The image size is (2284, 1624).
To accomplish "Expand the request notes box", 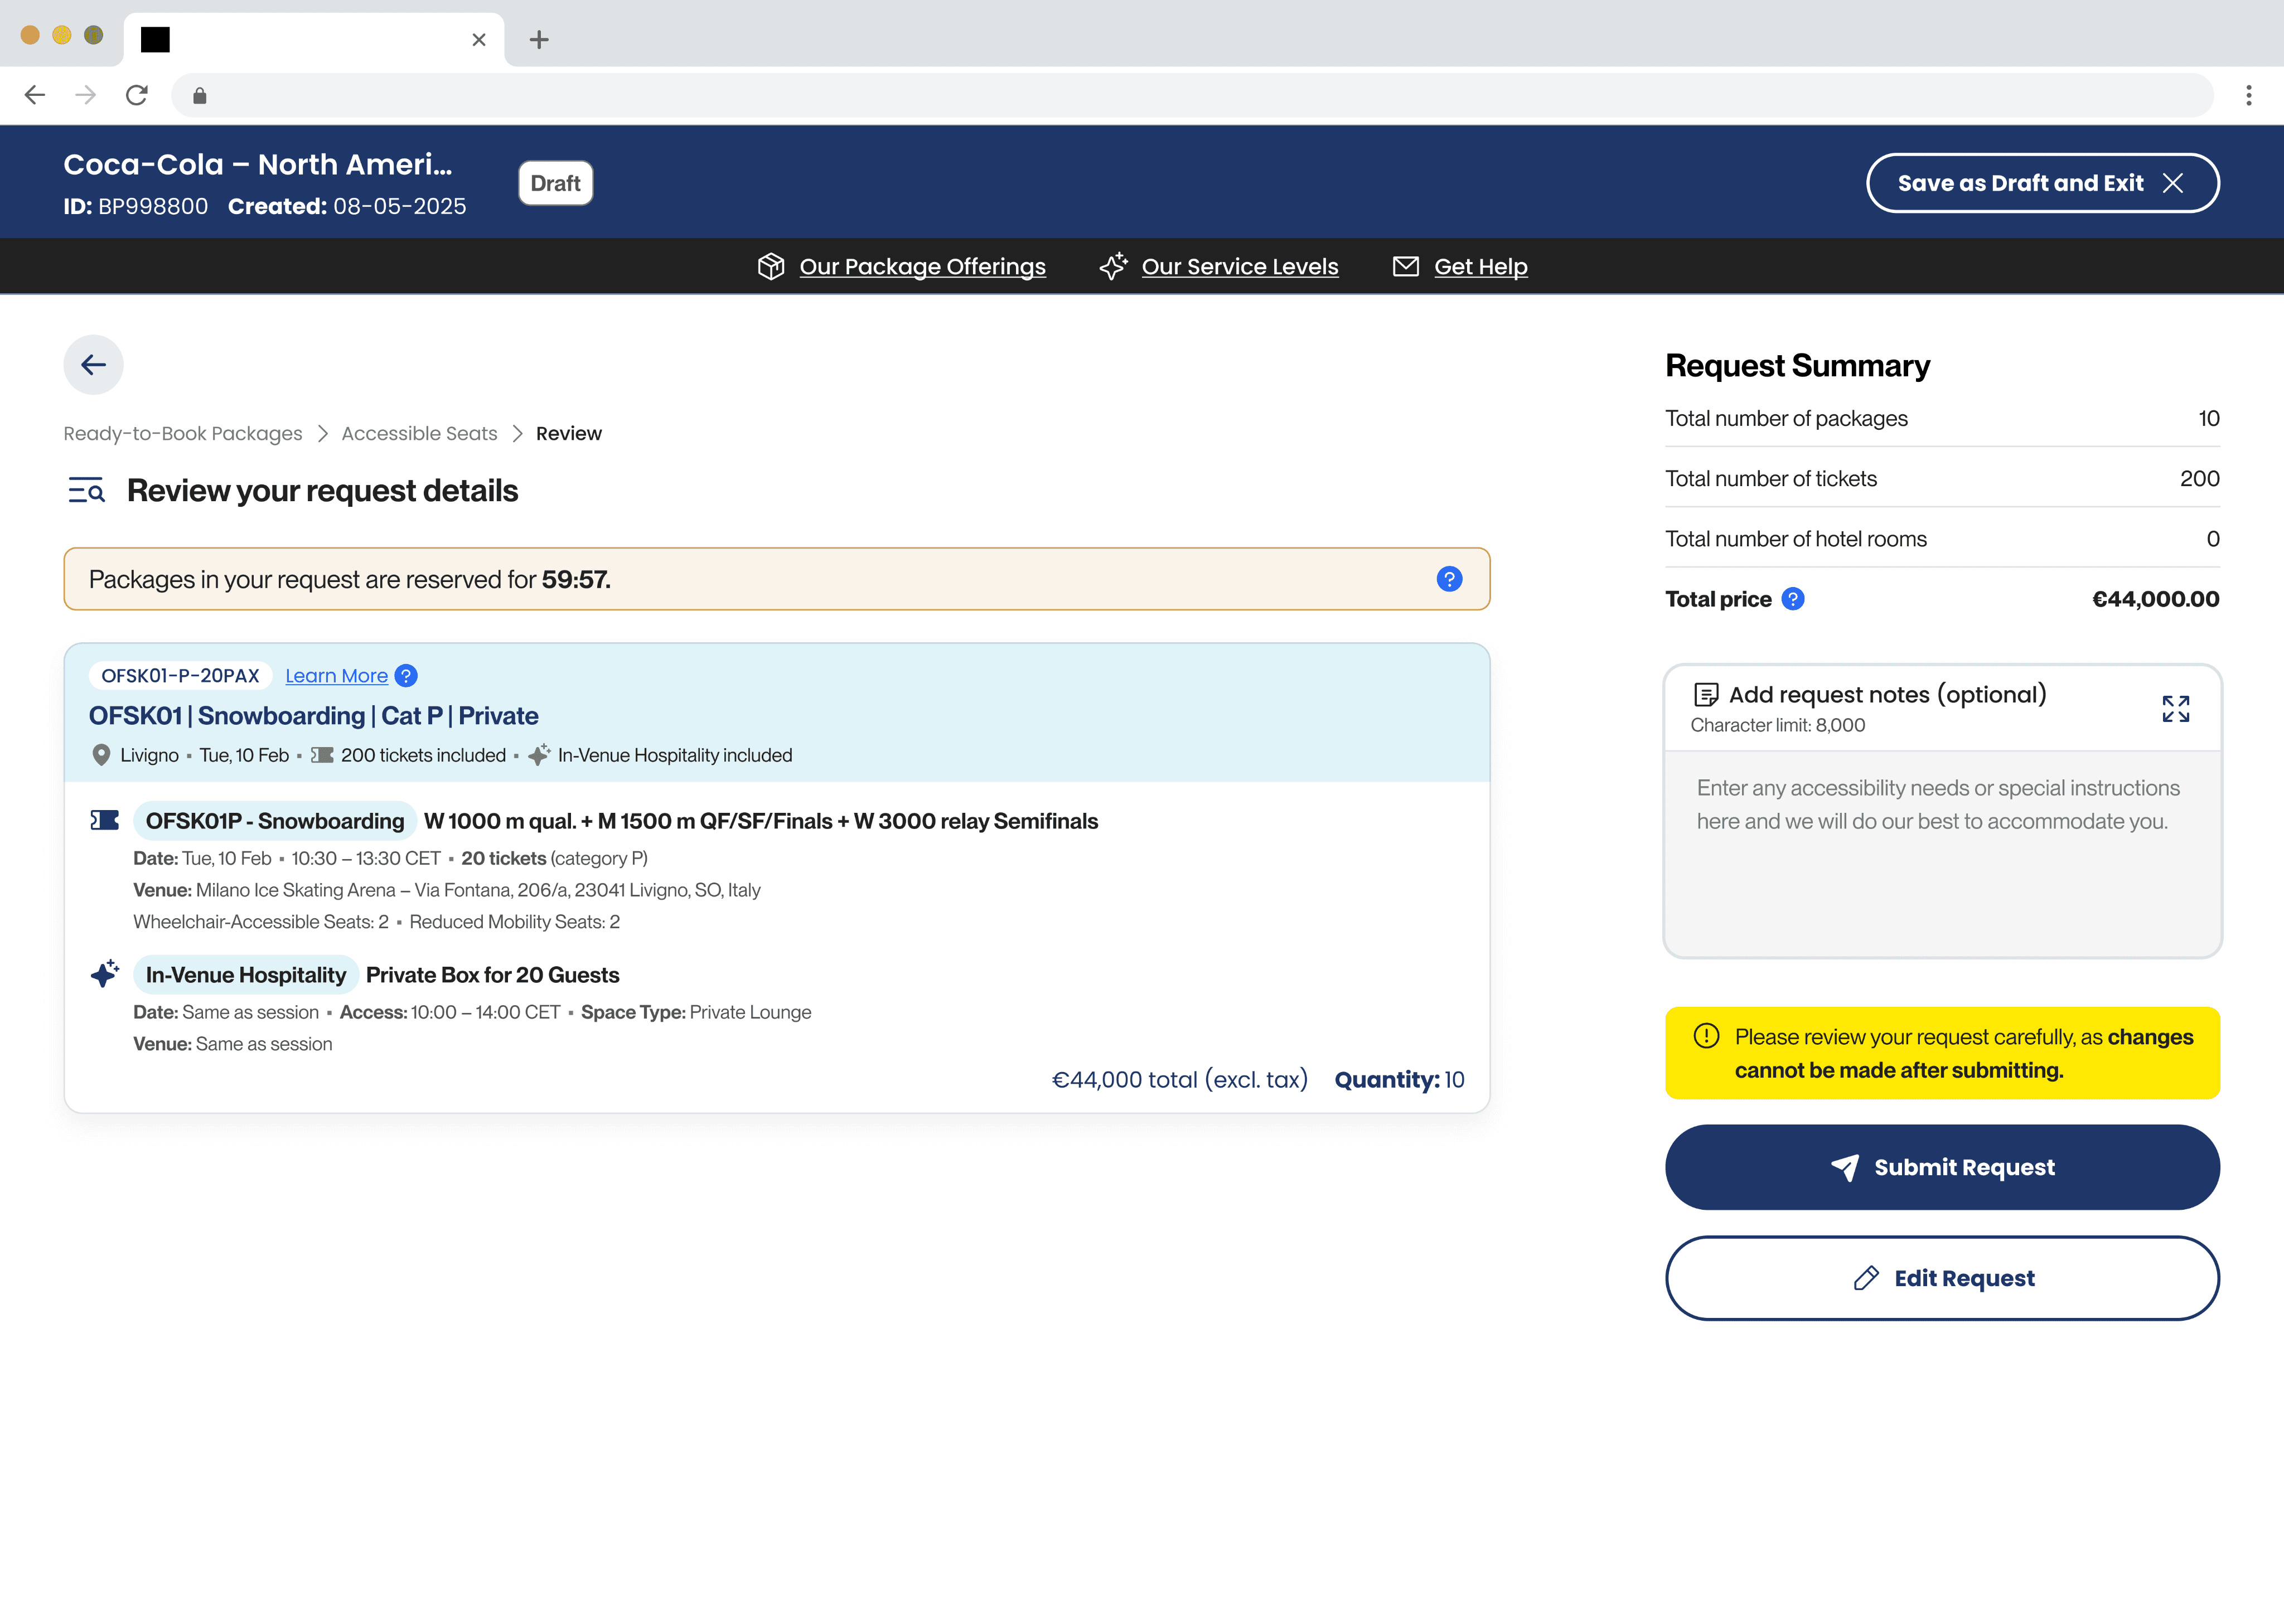I will pos(2175,709).
